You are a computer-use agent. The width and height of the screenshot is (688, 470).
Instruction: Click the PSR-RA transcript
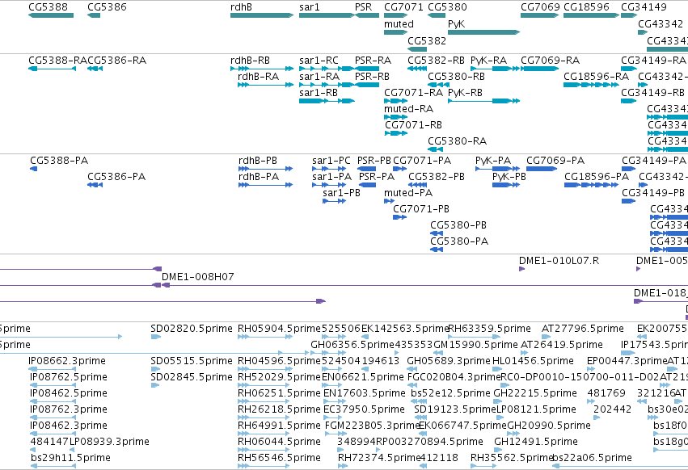coord(367,69)
